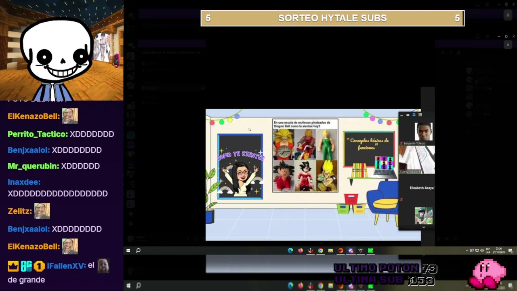Viewport: 517px width, 291px height.
Task: Click the 'Conceptos básicos de funciones' blackboard
Action: tap(369, 148)
